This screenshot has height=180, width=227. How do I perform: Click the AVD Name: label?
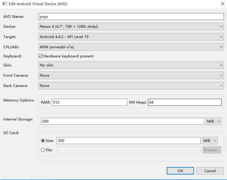tap(13, 17)
